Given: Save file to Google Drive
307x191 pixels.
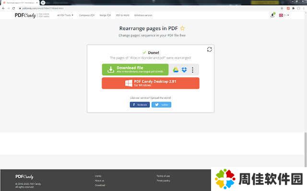Looking at the screenshot, I should coord(176,70).
